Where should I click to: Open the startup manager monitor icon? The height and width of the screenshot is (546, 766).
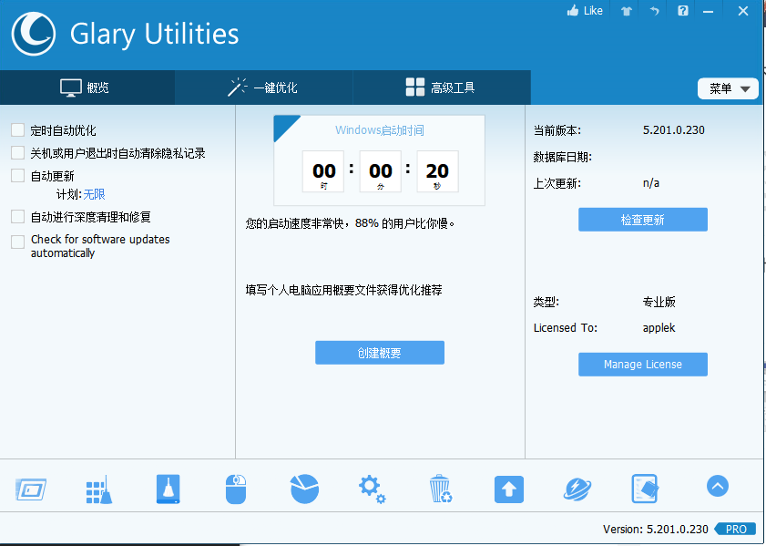[31, 489]
